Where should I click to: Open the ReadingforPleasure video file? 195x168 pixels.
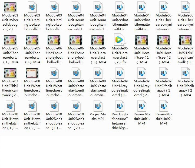click(x=120, y=106)
